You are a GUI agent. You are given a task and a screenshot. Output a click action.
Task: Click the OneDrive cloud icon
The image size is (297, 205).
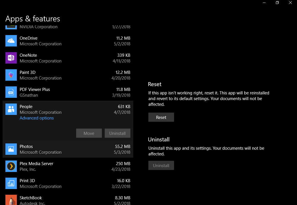pos(11,41)
